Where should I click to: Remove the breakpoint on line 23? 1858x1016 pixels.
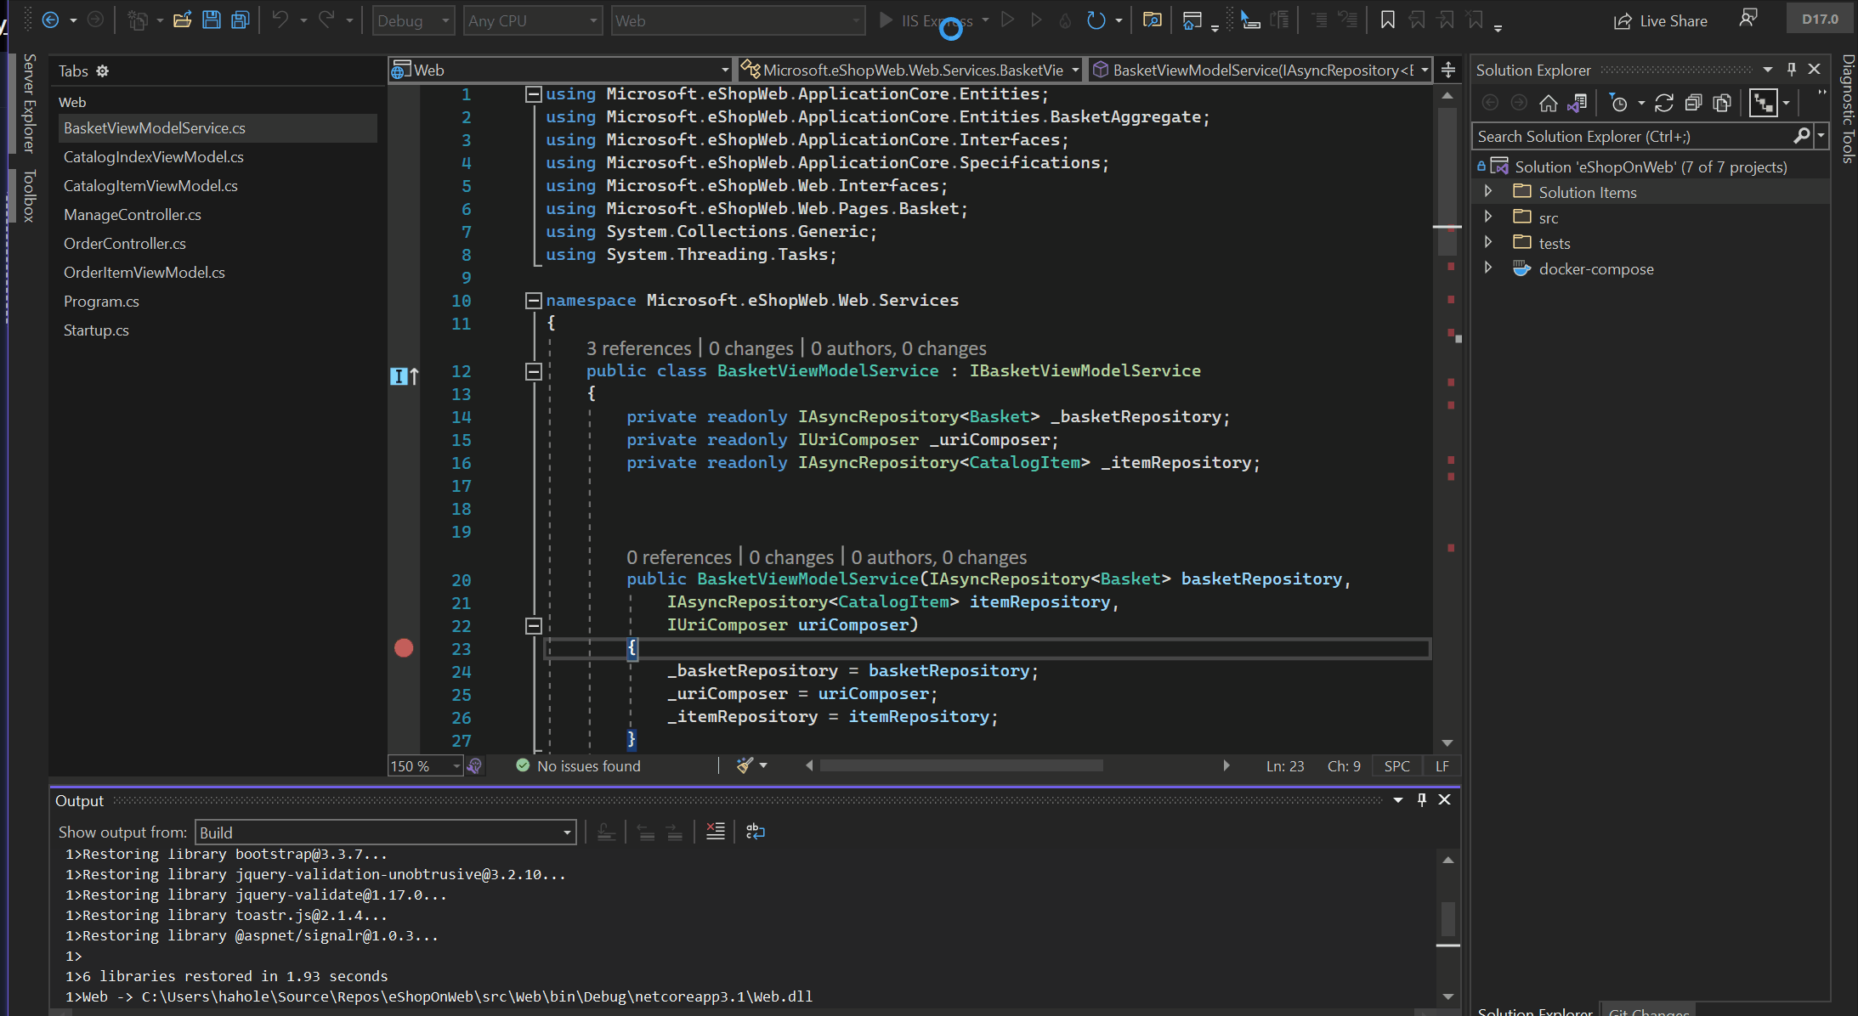click(x=404, y=648)
